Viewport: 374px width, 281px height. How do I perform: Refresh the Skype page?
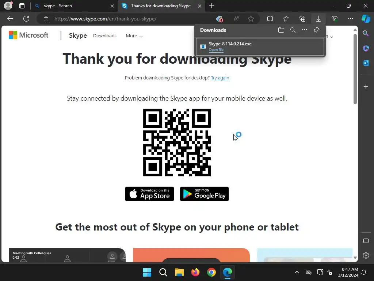pos(26,19)
